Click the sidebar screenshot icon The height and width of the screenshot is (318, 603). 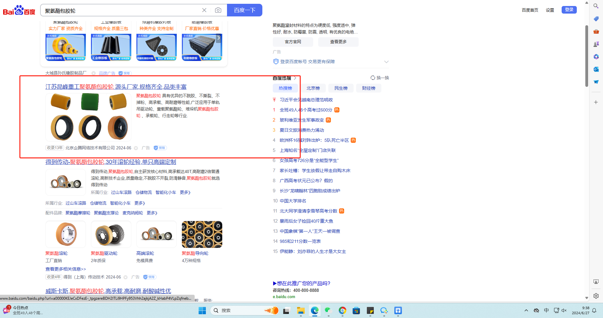[596, 282]
